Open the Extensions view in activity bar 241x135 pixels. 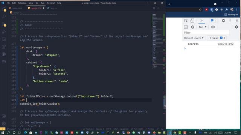(x=4, y=46)
